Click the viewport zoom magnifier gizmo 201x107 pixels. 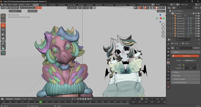click(163, 25)
